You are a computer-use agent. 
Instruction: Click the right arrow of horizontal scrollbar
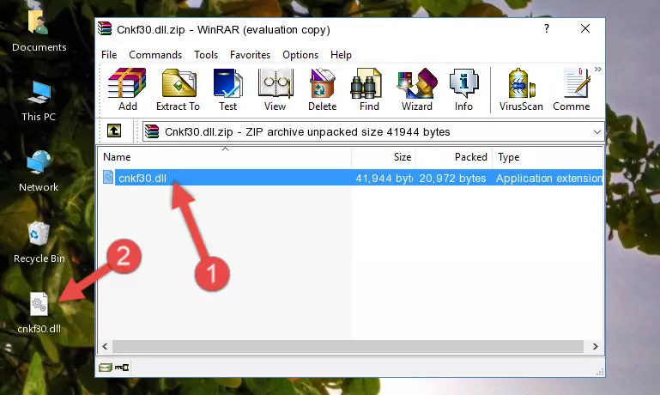pos(595,347)
